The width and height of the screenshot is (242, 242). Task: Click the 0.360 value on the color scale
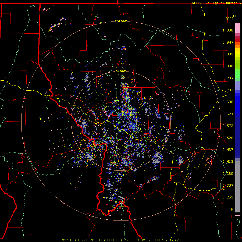click(x=228, y=174)
